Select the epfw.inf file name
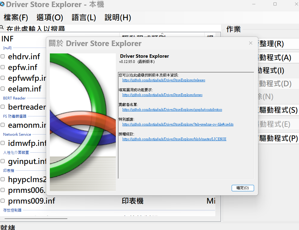299x230 pixels. click(x=23, y=67)
